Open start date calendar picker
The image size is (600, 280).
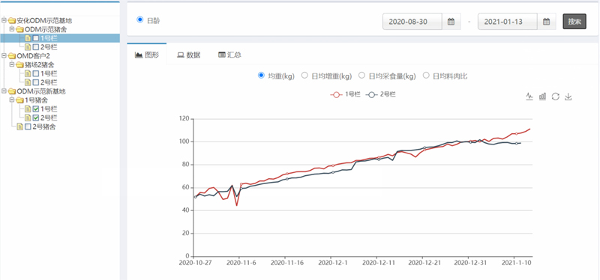click(451, 22)
